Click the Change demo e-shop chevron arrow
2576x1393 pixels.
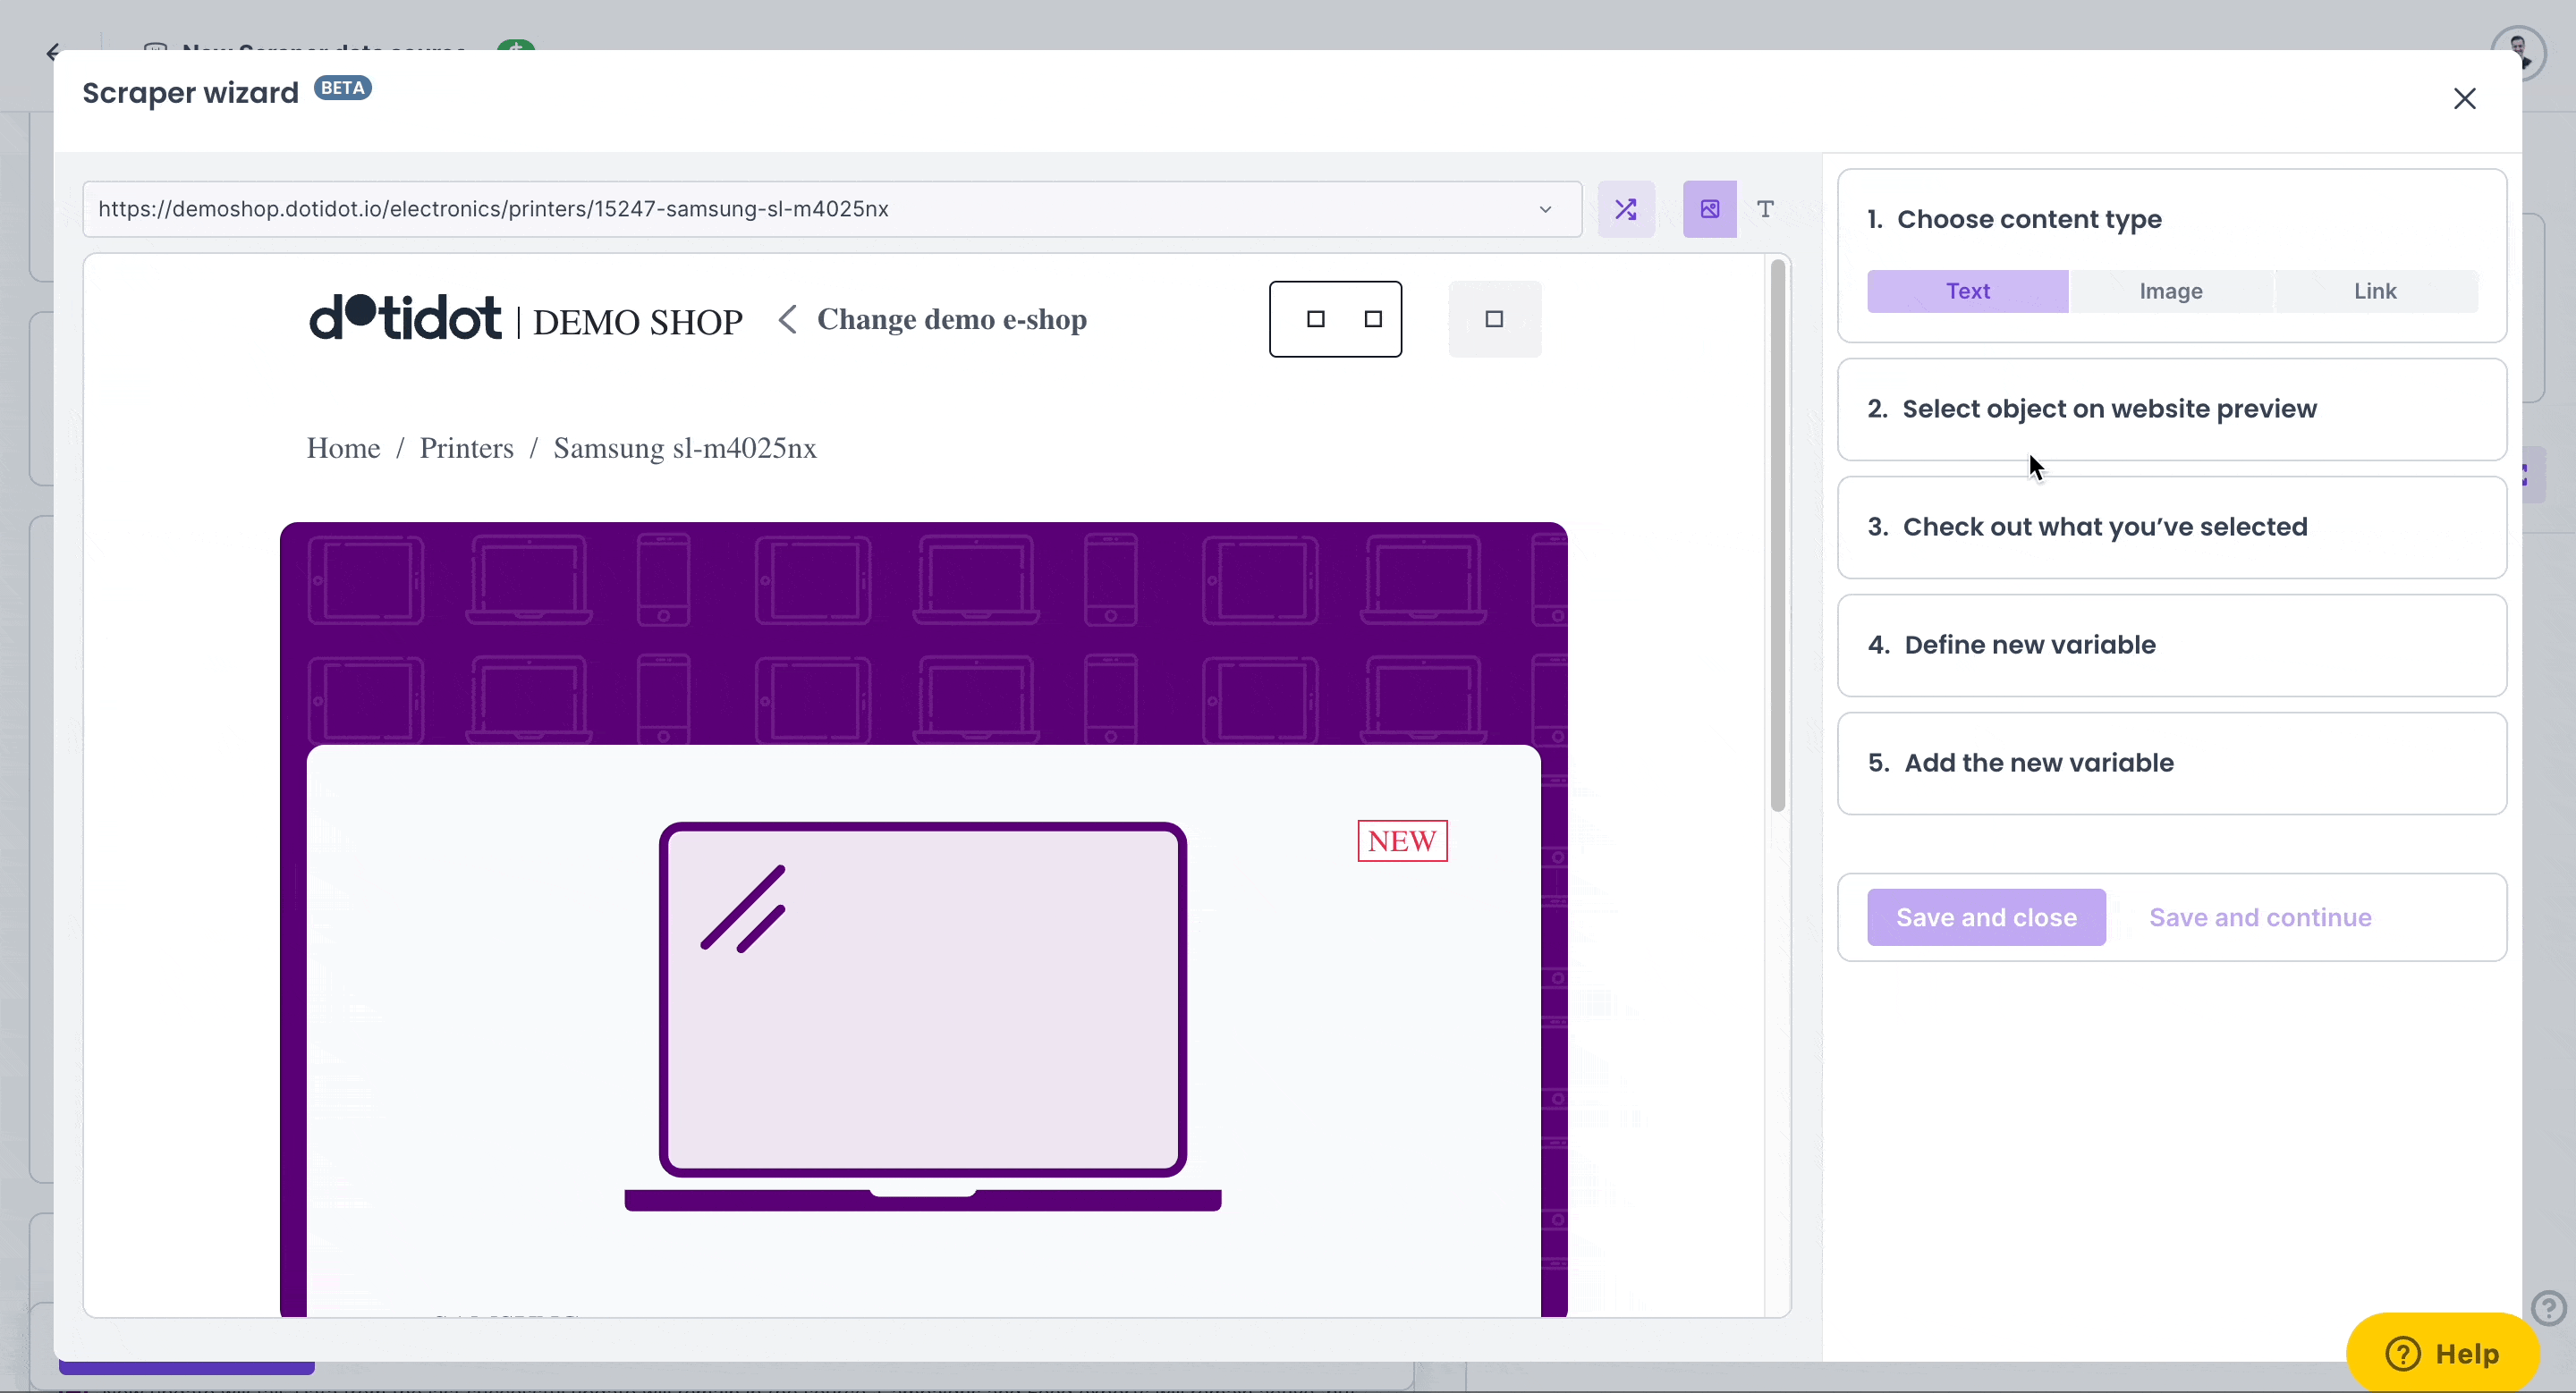[x=788, y=320]
